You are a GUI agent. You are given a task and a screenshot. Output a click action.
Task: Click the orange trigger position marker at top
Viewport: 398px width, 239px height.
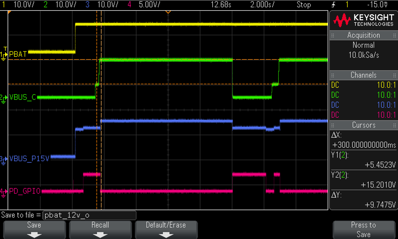168,12
